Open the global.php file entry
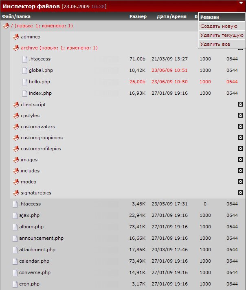 click(41, 70)
